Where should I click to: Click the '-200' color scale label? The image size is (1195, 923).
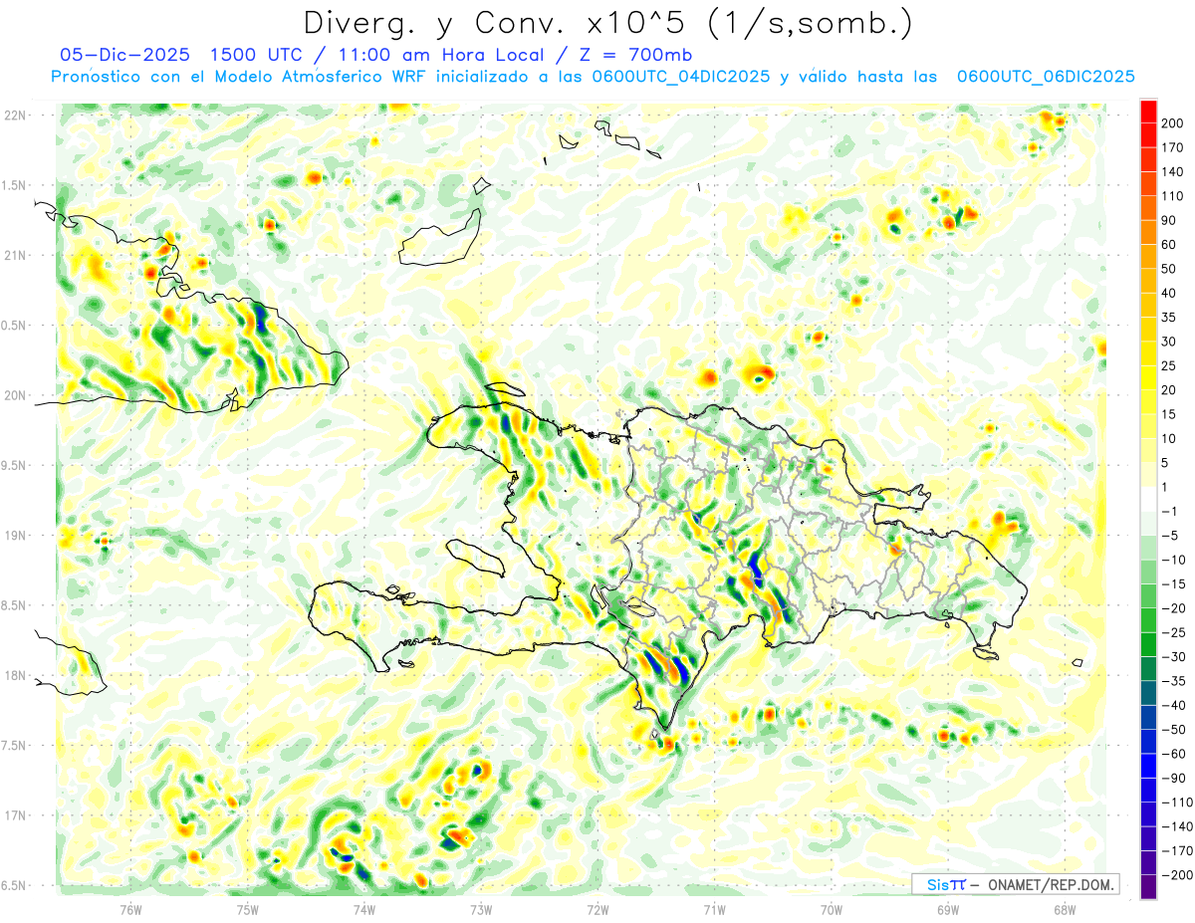coord(1177,875)
